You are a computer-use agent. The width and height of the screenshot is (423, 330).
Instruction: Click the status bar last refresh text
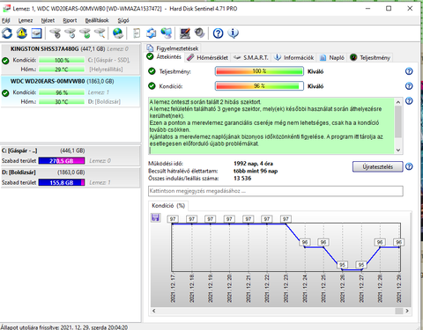(x=64, y=327)
